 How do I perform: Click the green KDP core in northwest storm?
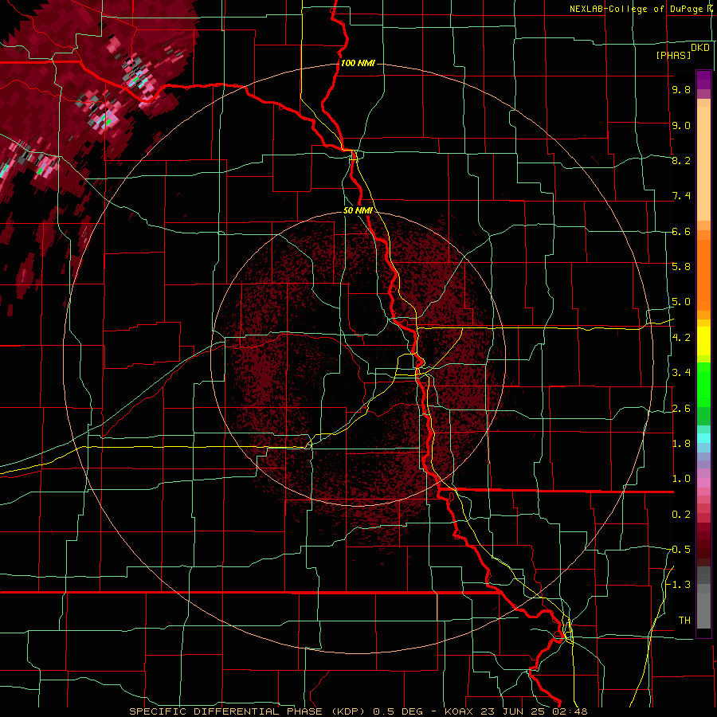(108, 122)
